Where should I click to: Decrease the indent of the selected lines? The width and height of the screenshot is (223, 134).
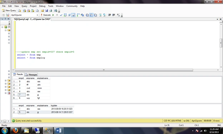[x=109, y=15]
